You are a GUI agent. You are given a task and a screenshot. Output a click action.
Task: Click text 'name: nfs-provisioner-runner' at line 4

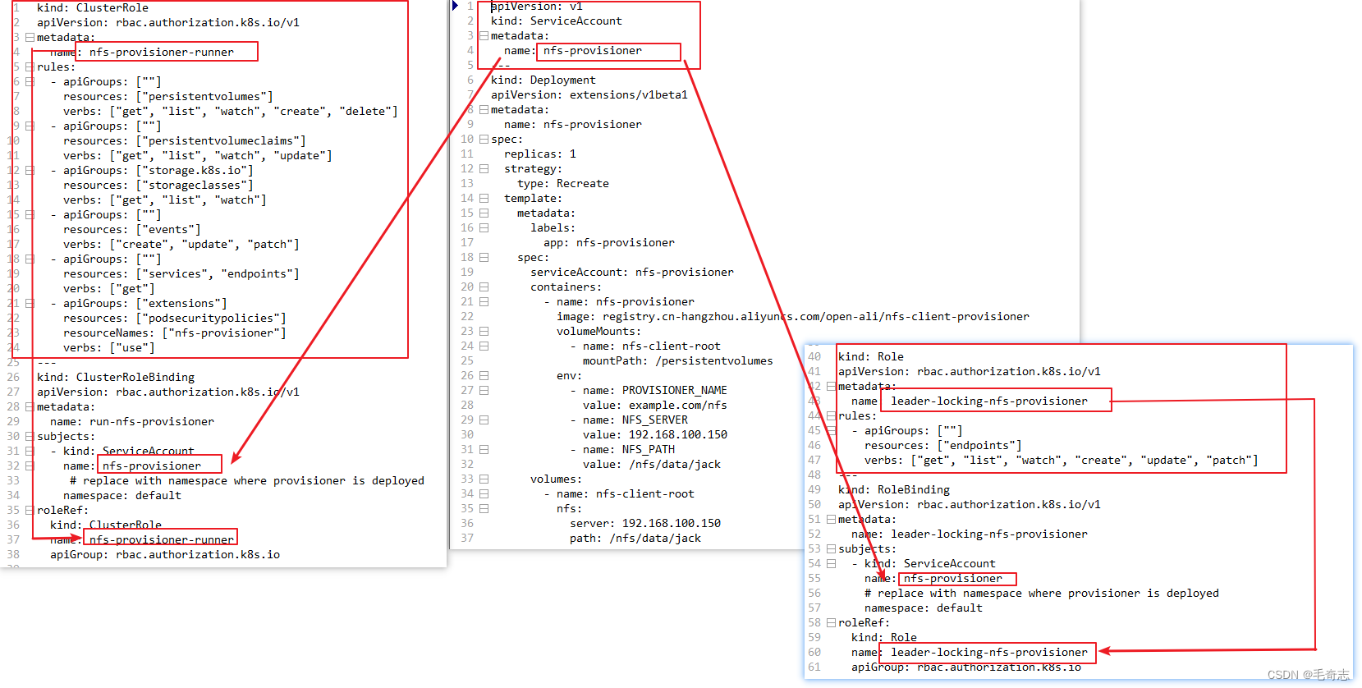pyautogui.click(x=142, y=52)
